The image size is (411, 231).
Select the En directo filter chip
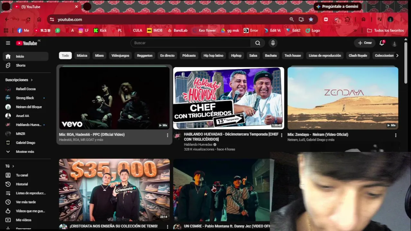[x=167, y=56]
